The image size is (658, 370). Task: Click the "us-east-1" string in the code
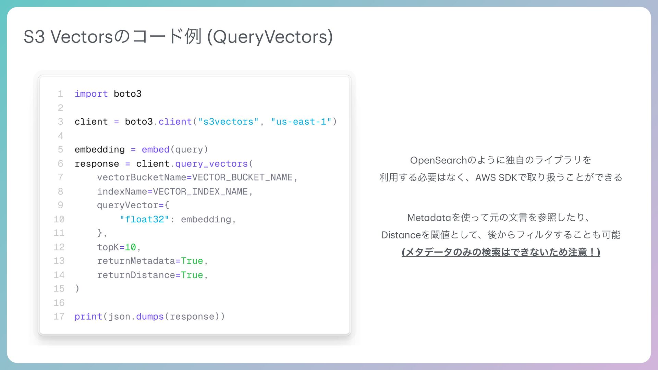coord(301,122)
